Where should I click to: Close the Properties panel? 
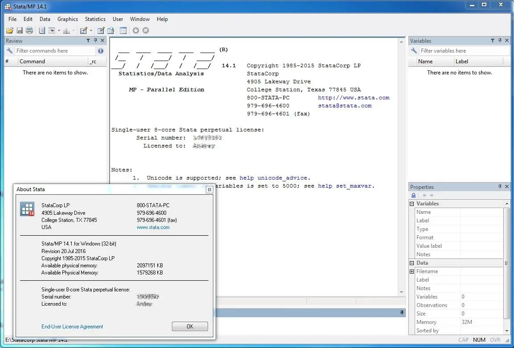(x=507, y=187)
